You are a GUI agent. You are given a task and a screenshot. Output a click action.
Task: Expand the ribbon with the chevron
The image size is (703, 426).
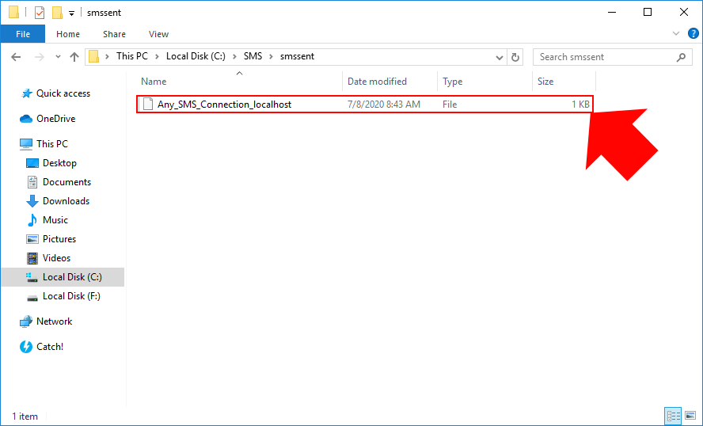click(x=676, y=33)
